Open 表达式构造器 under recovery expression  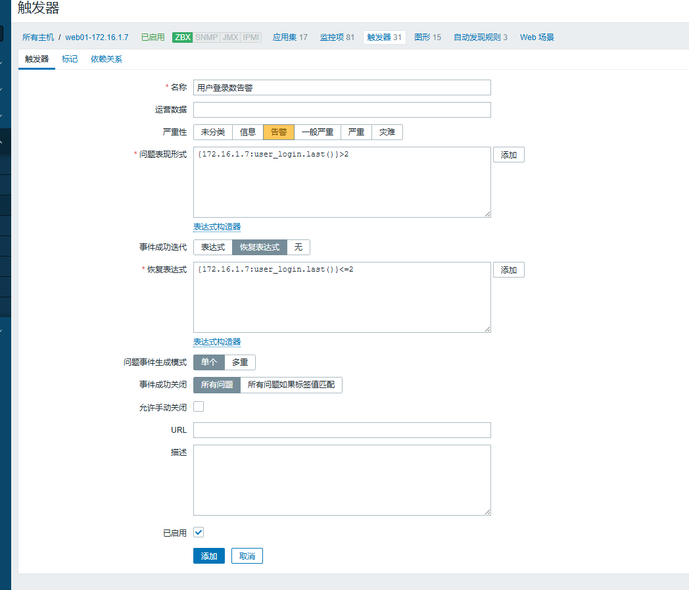pos(217,342)
